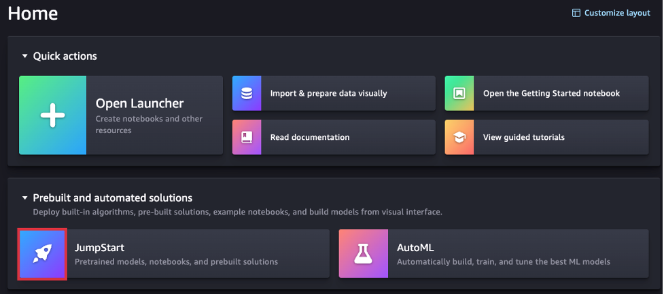Viewport: 664px width, 294px height.
Task: Click the JumpStart card title
Action: [99, 247]
